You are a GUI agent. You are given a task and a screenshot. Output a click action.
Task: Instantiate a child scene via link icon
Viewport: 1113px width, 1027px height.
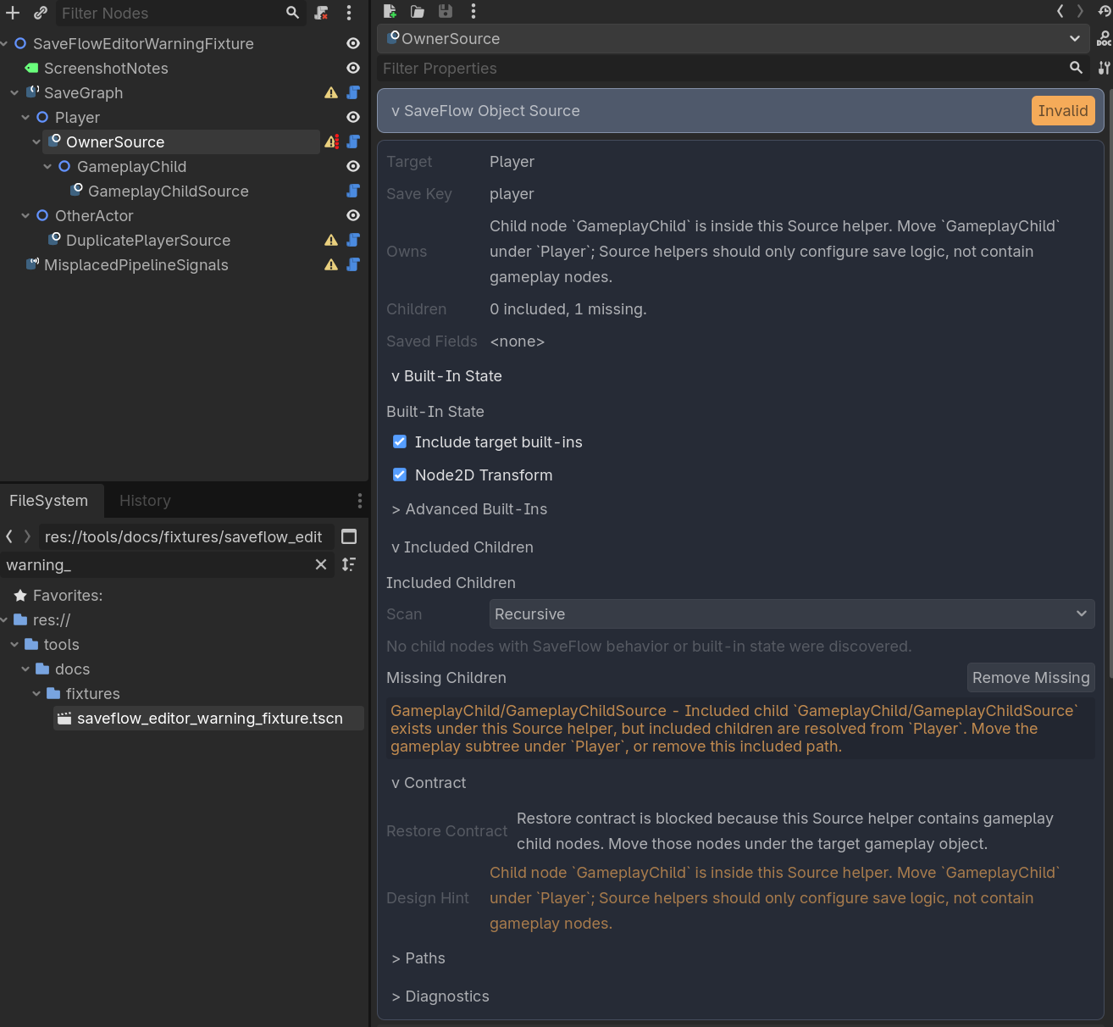[40, 13]
